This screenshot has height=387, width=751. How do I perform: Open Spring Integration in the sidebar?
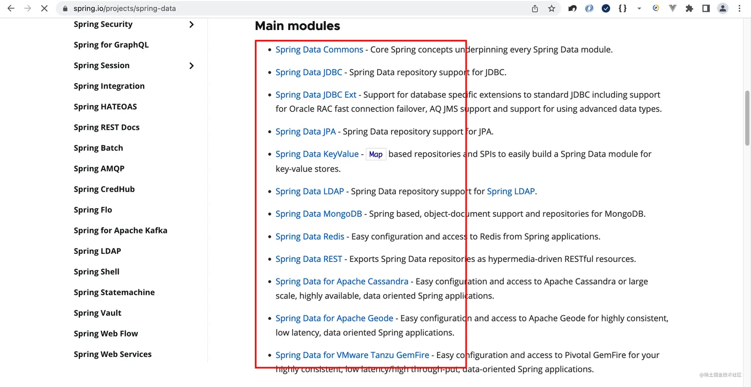coord(109,86)
